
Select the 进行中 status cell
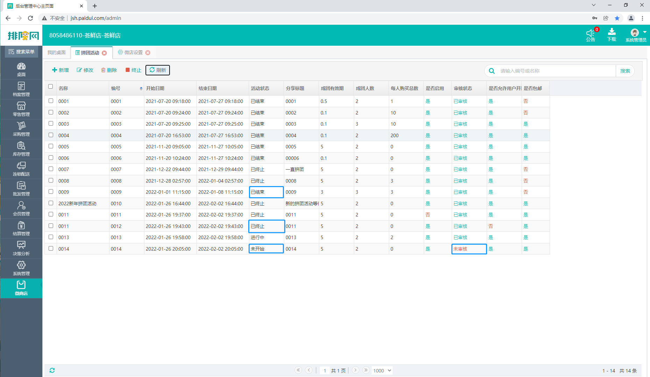pos(266,237)
